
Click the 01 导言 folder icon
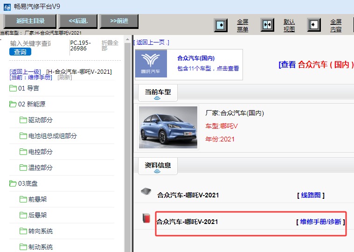click(x=13, y=88)
